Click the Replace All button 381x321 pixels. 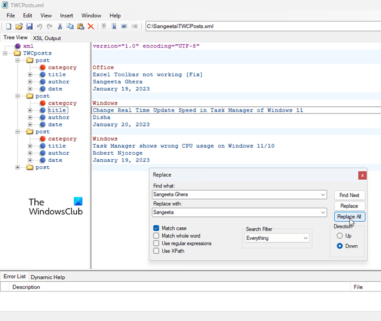point(349,216)
